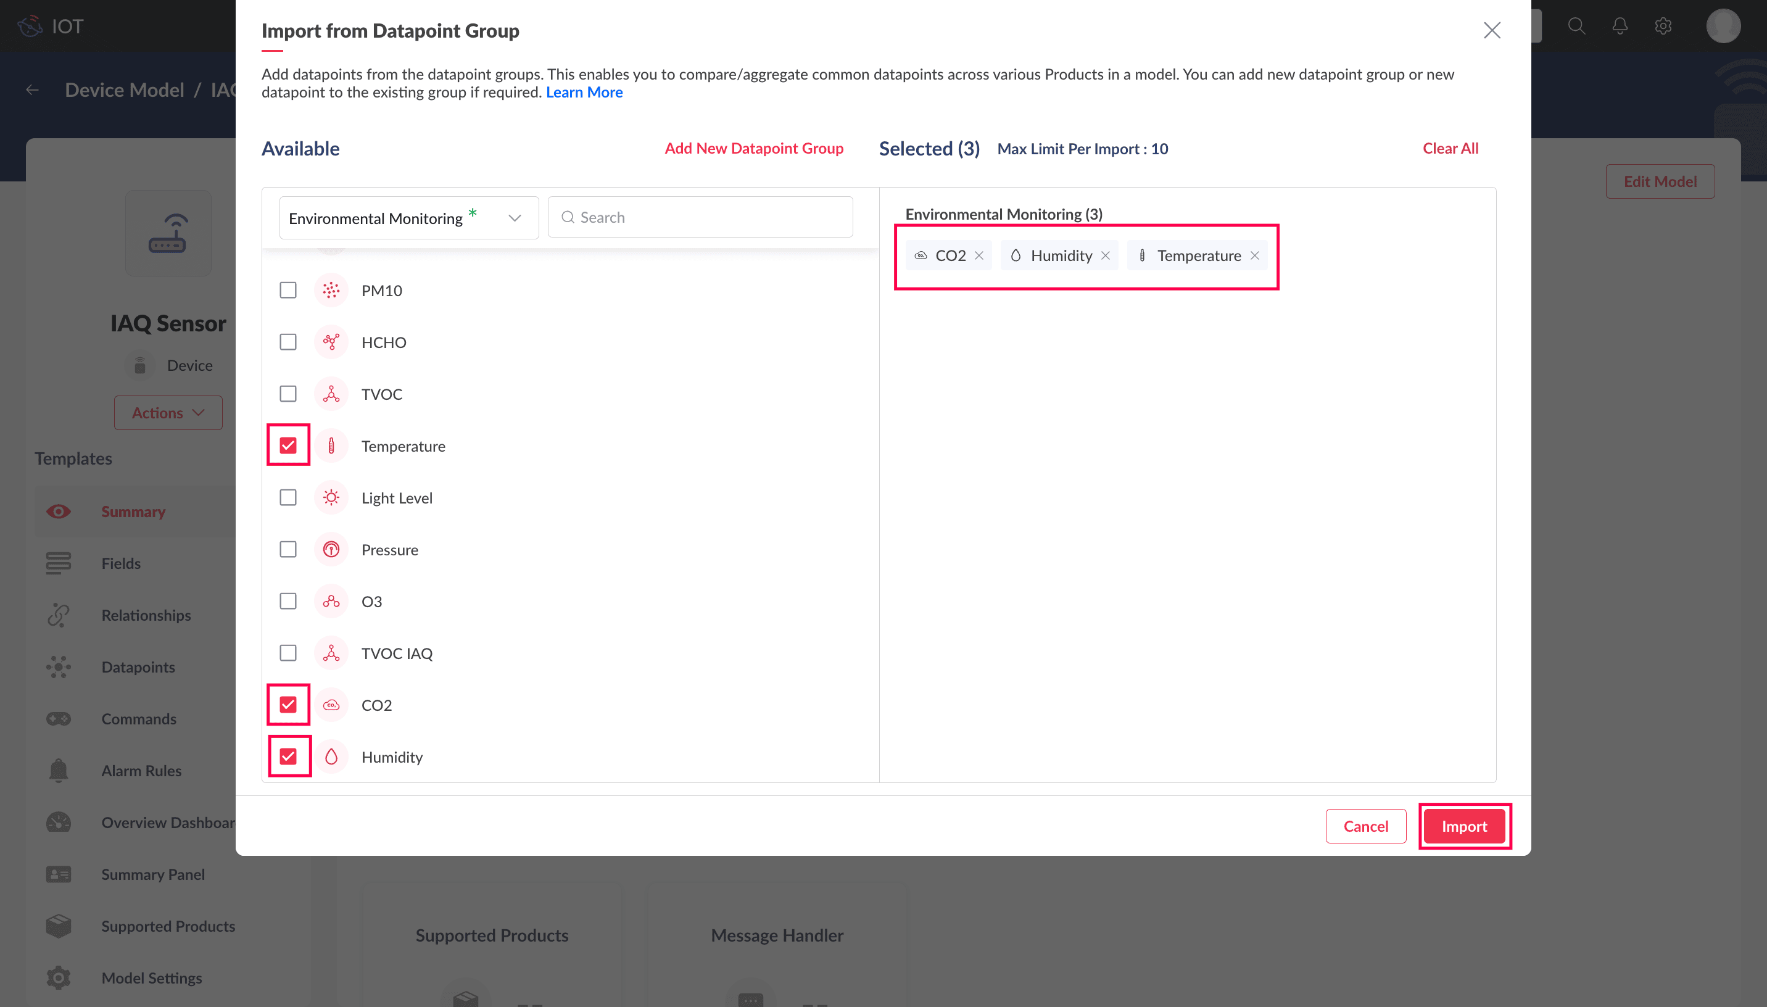Screen dimensions: 1767x1007
Task: Check the Pressure datapoint checkbox
Action: 288,549
